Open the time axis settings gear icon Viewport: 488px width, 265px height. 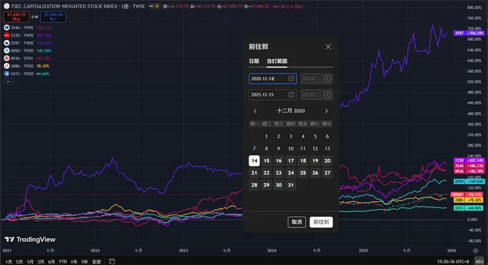click(475, 251)
